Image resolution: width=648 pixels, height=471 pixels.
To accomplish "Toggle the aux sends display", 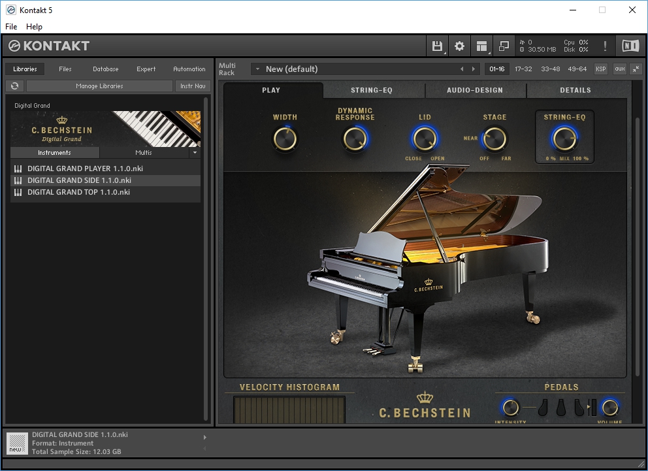I will [619, 69].
